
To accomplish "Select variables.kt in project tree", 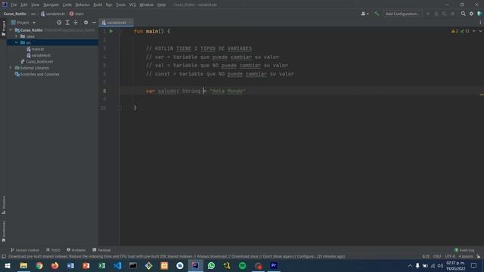I will [x=39, y=55].
